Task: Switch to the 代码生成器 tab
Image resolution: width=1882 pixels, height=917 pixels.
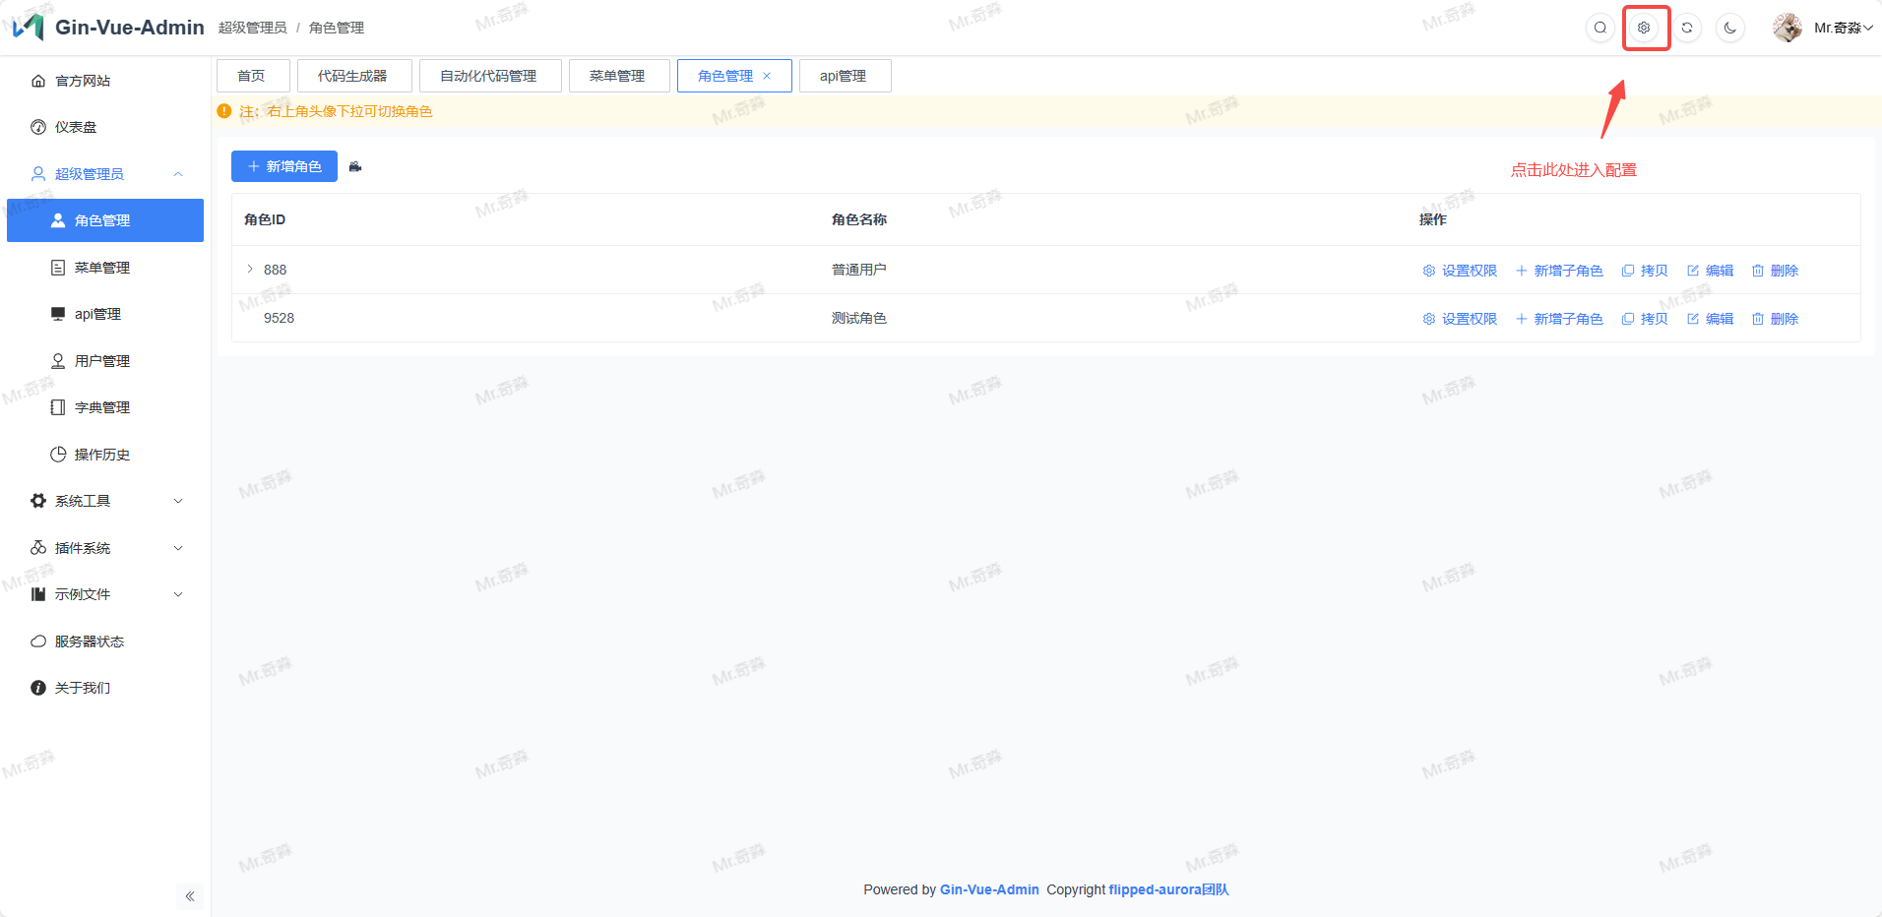Action: click(x=352, y=76)
